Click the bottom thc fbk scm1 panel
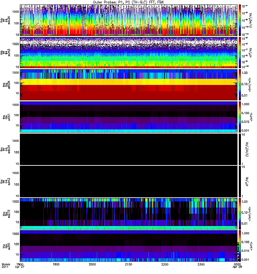Viewport: 257px width, 274px height. [128, 246]
